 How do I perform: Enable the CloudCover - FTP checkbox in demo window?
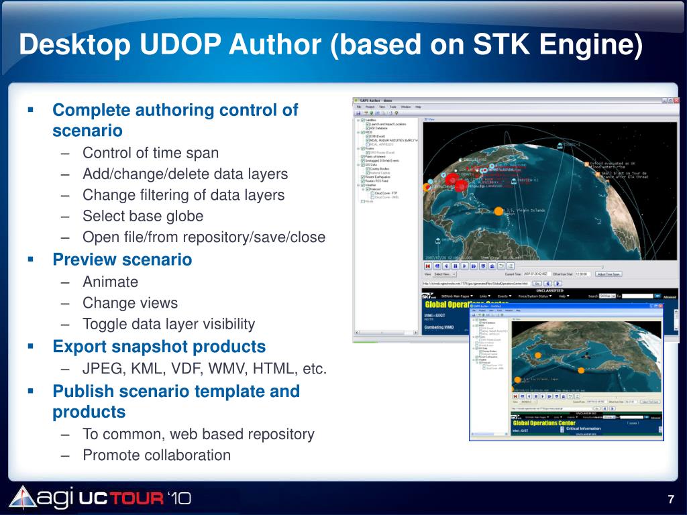click(372, 193)
